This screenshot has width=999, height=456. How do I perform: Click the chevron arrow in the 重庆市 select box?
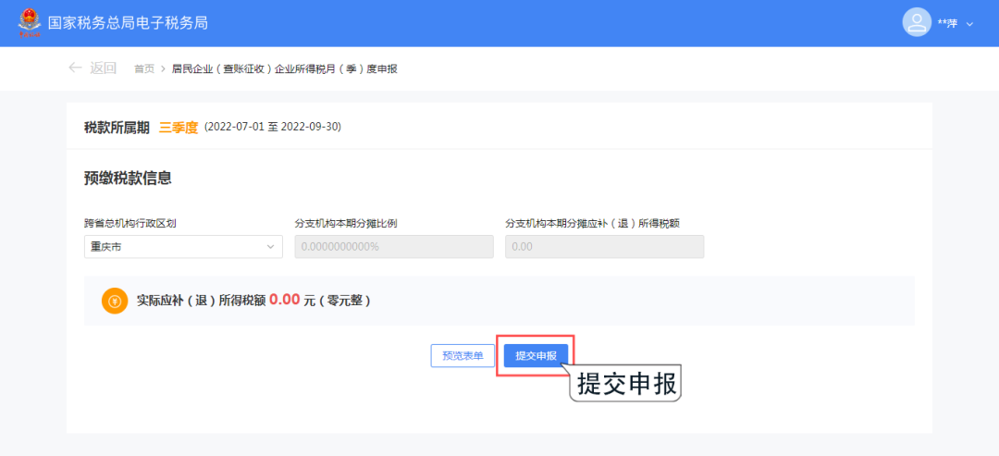point(270,247)
